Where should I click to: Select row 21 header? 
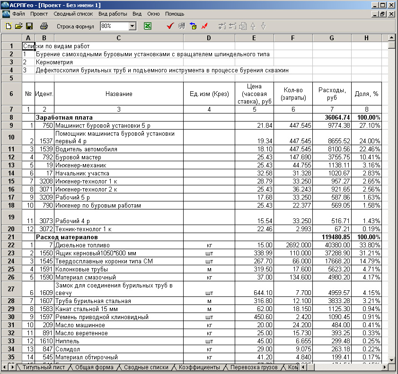(11, 237)
